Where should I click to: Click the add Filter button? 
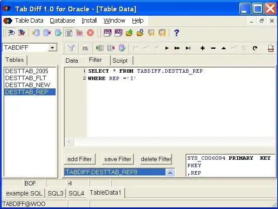pos(79,159)
